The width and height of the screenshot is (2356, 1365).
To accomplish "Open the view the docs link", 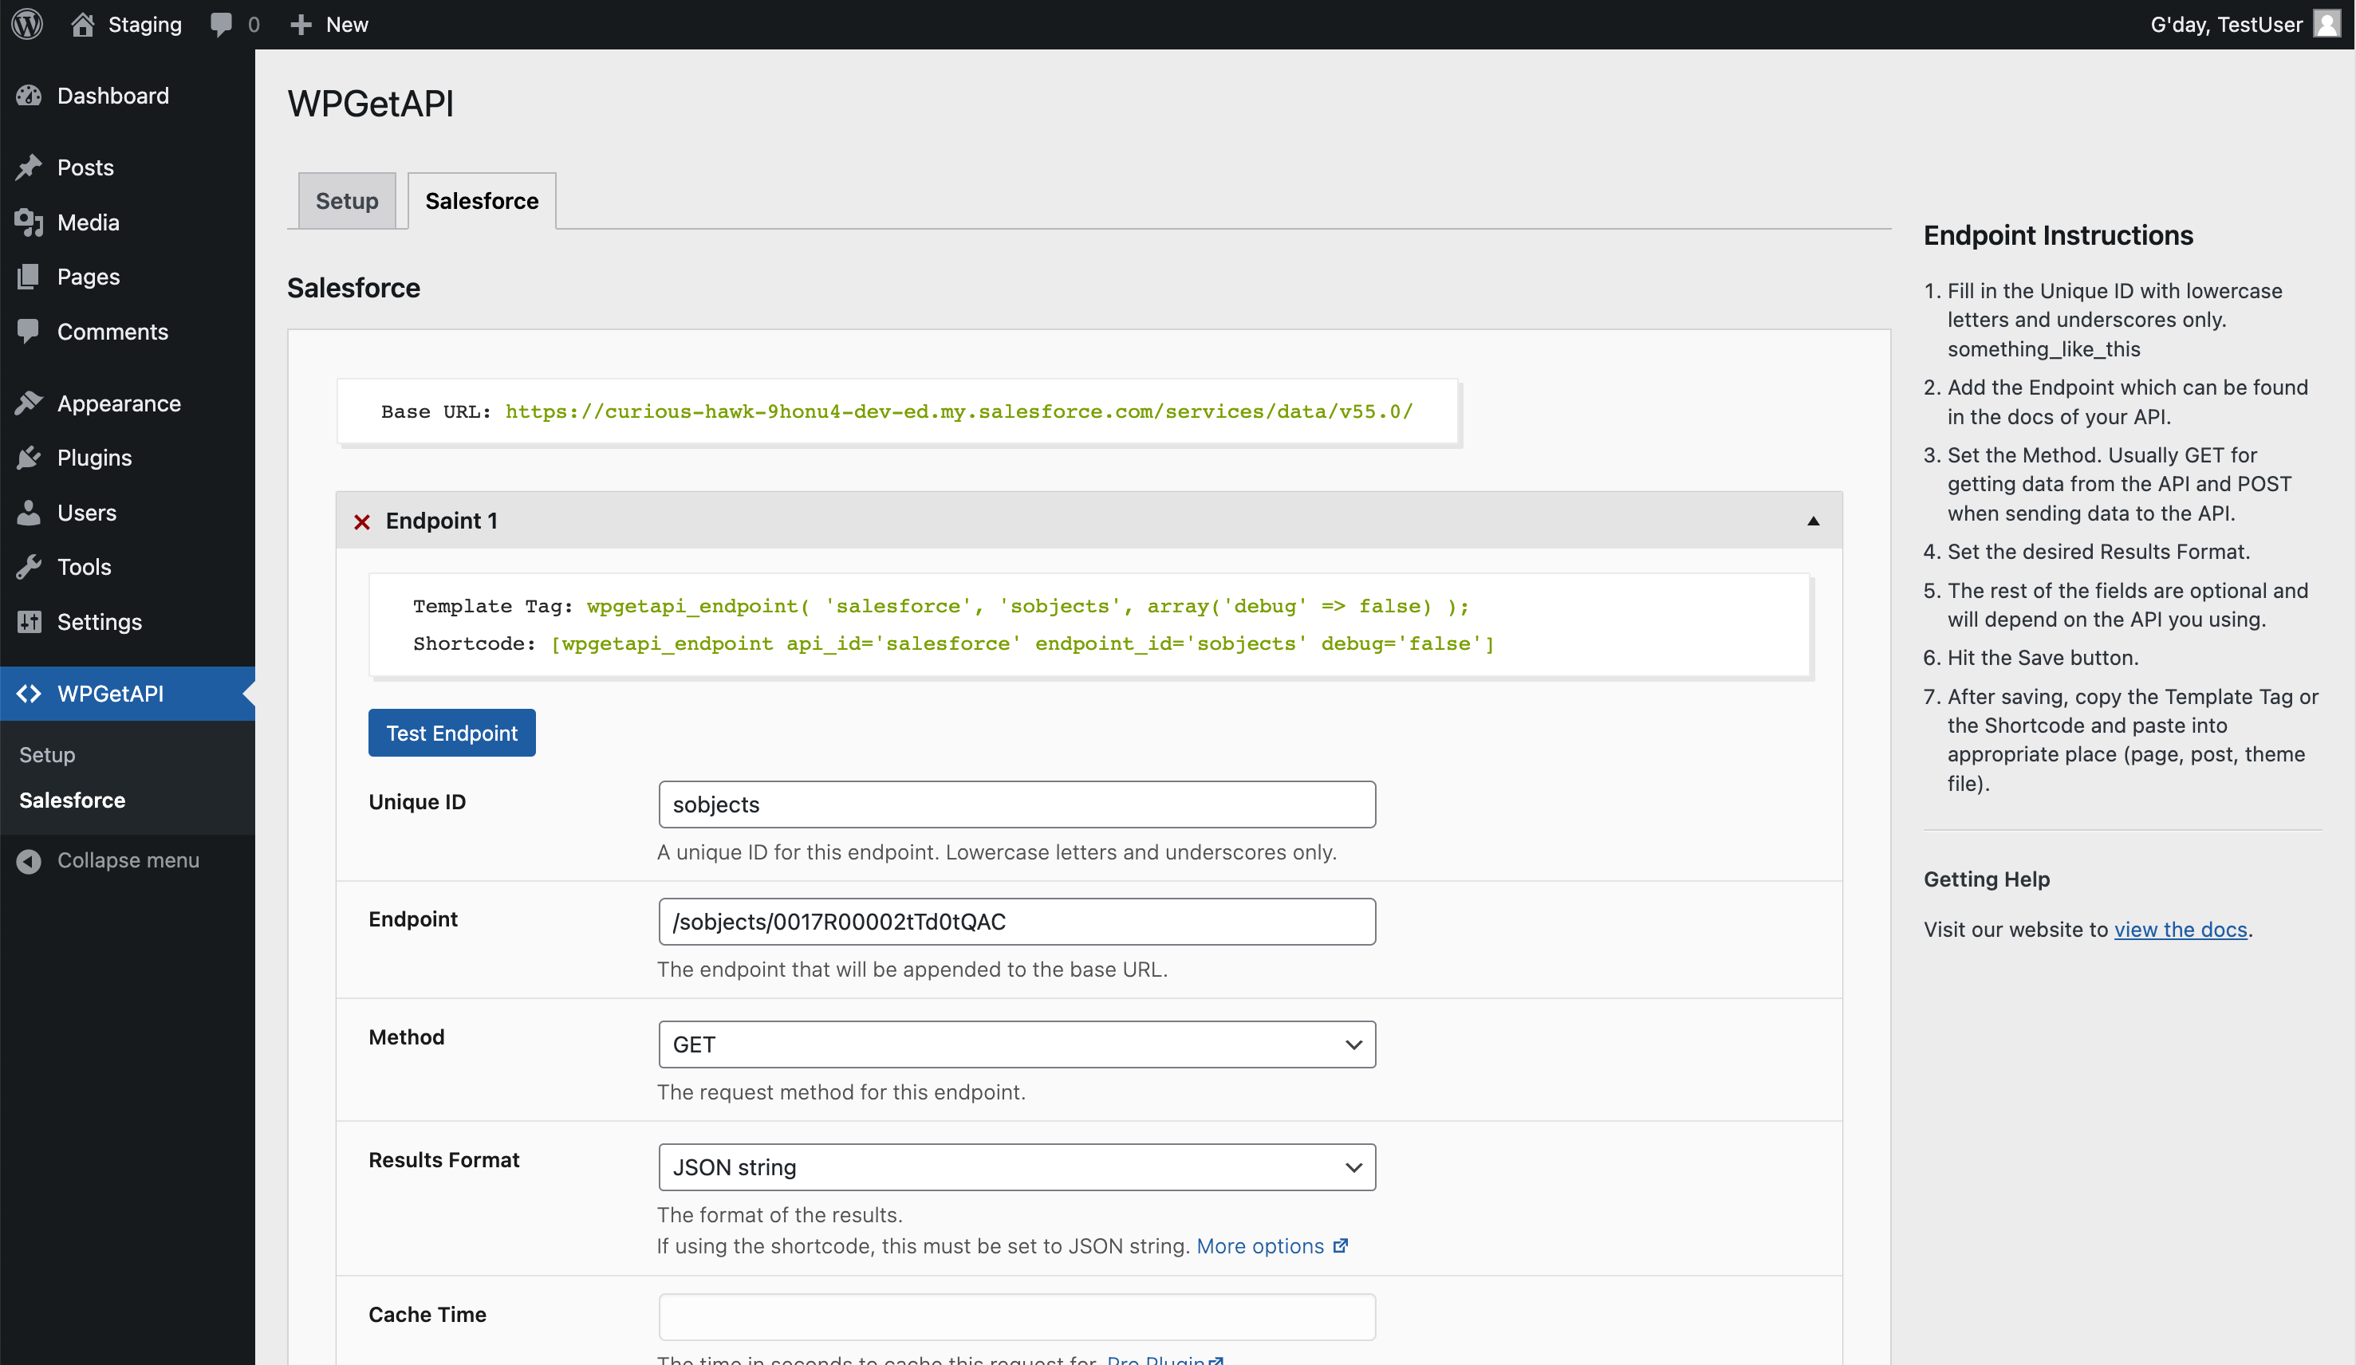I will pyautogui.click(x=2181, y=930).
